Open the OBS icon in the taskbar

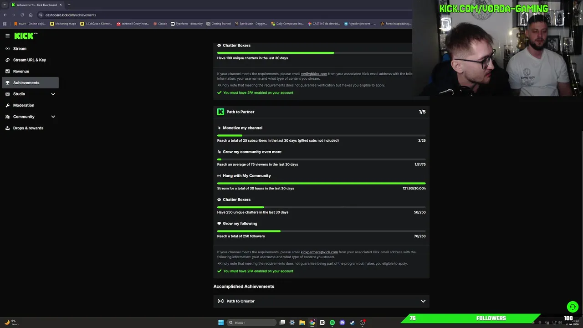tap(362, 323)
